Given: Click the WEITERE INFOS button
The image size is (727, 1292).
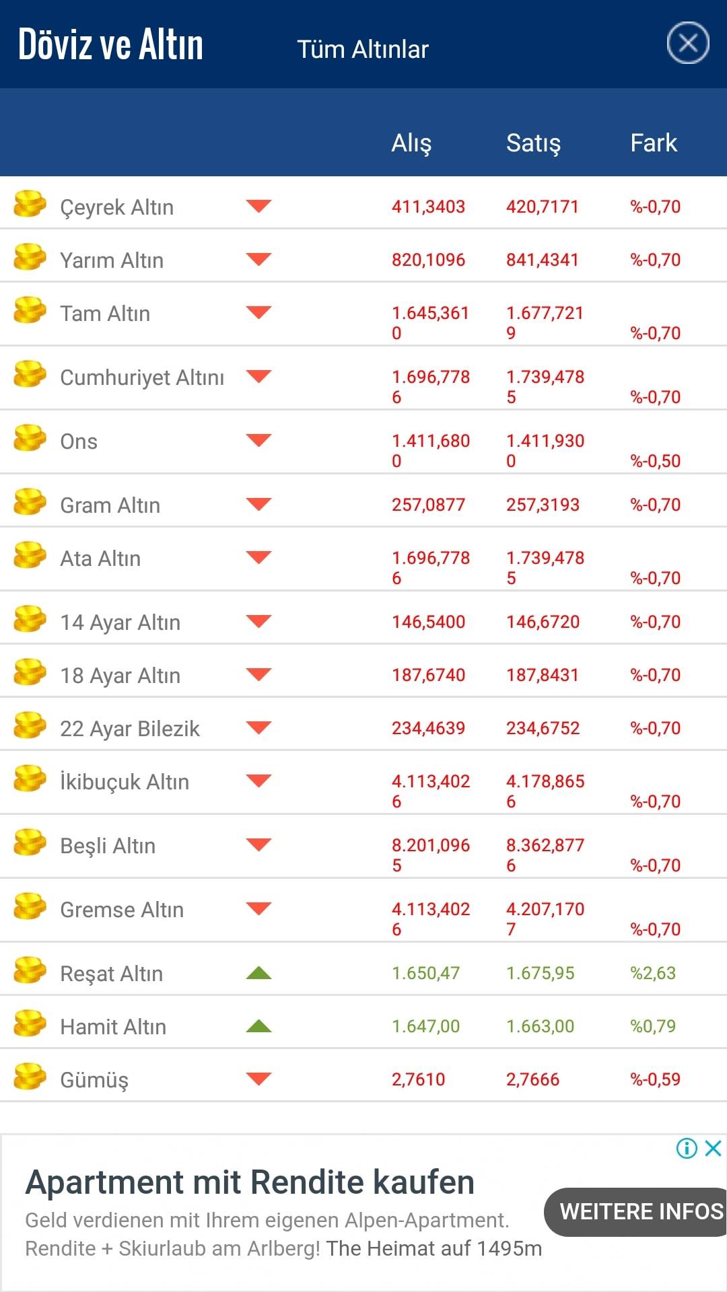Looking at the screenshot, I should click(636, 1212).
